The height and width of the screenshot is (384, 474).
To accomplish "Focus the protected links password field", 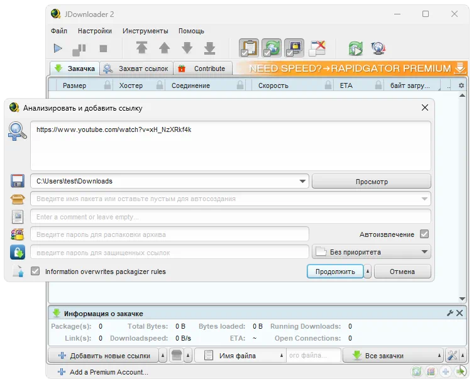I will (170, 253).
